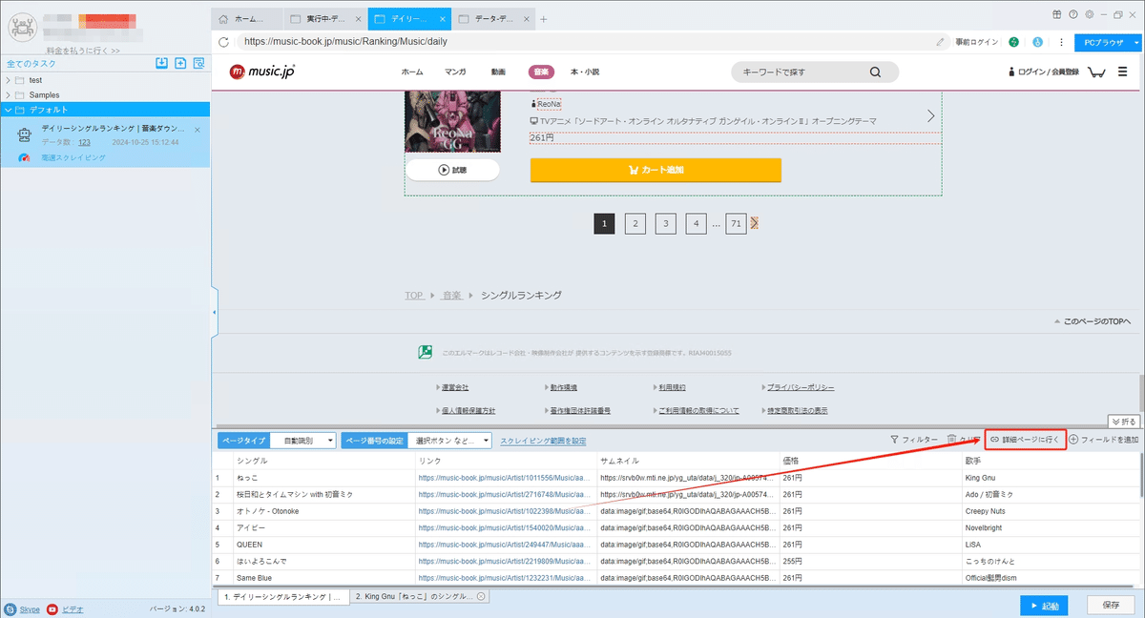Viewport: 1145px width, 618px height.
Task: Click the user crab avatar icon
Action: [20, 28]
